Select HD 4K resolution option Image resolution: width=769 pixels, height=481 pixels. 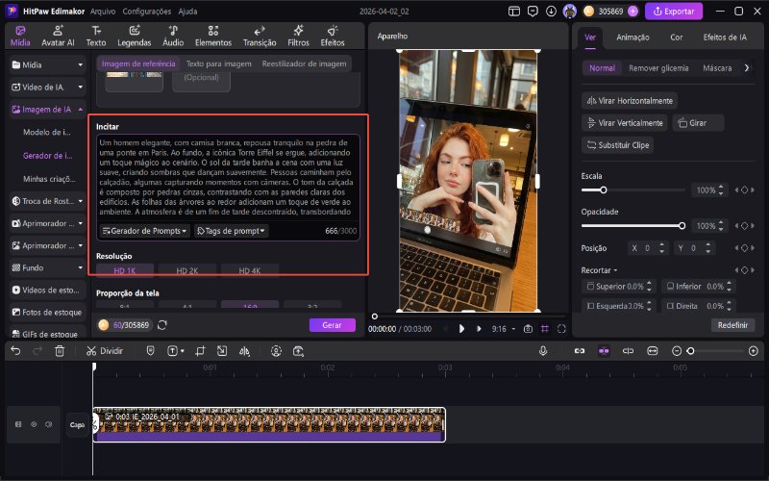[x=249, y=271]
